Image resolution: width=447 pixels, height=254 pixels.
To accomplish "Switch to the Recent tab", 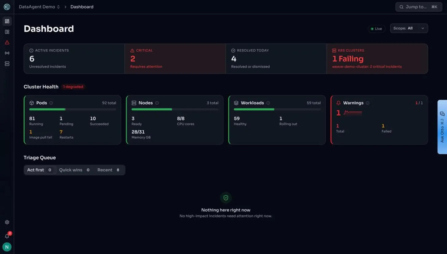I will 108,170.
